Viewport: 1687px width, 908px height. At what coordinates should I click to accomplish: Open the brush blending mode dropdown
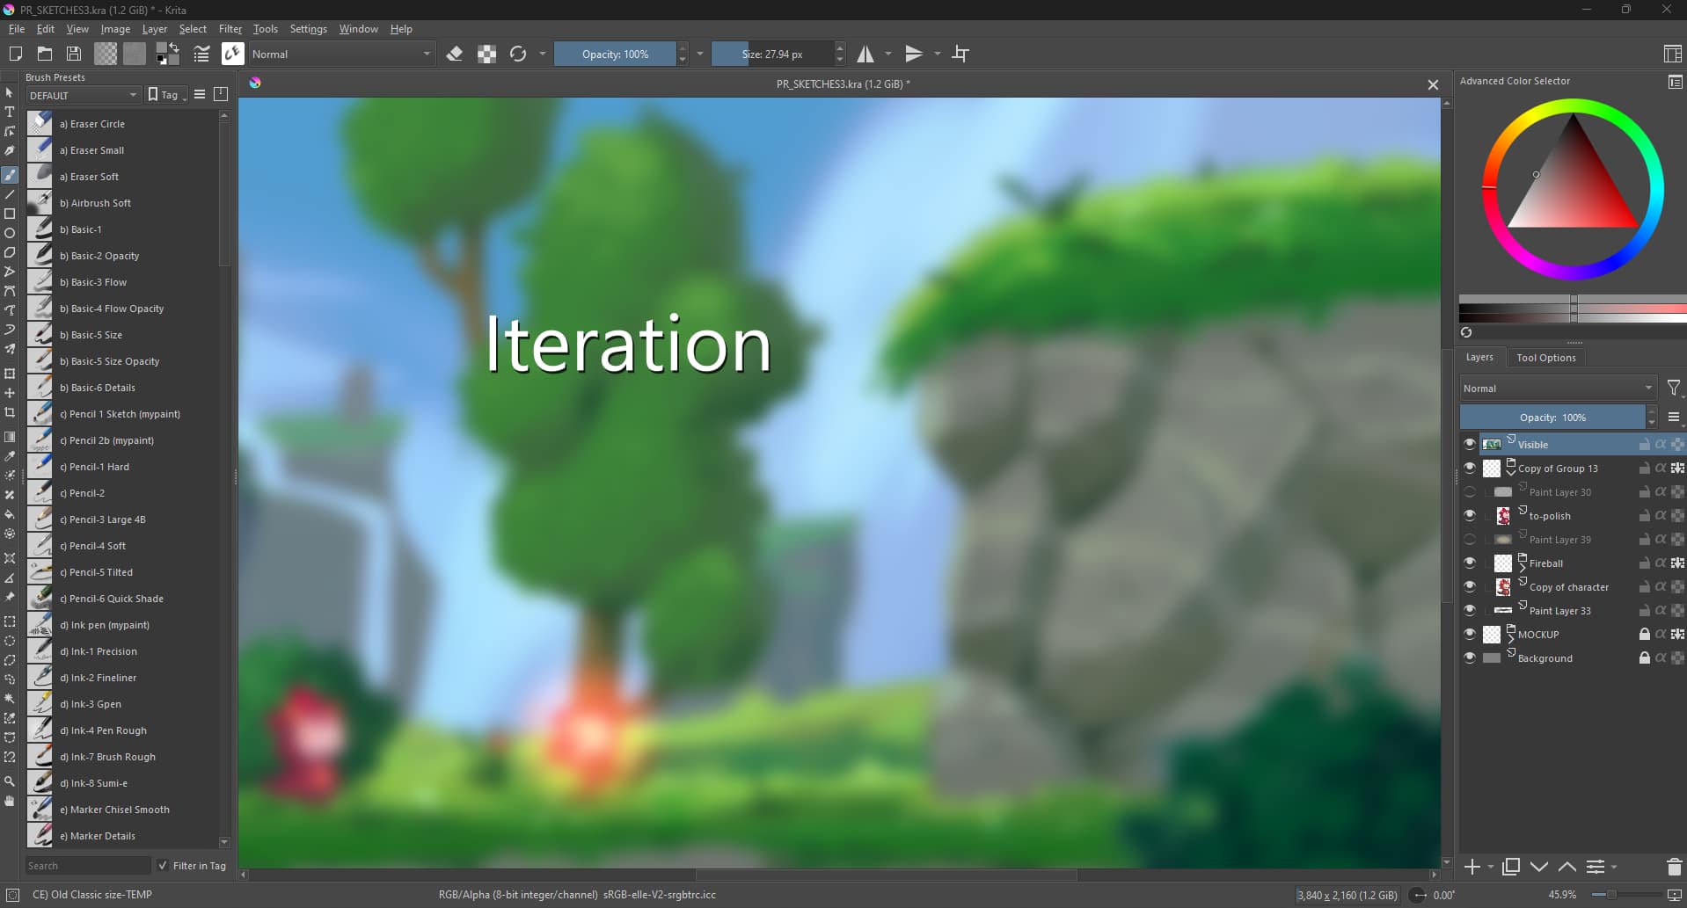coord(340,54)
